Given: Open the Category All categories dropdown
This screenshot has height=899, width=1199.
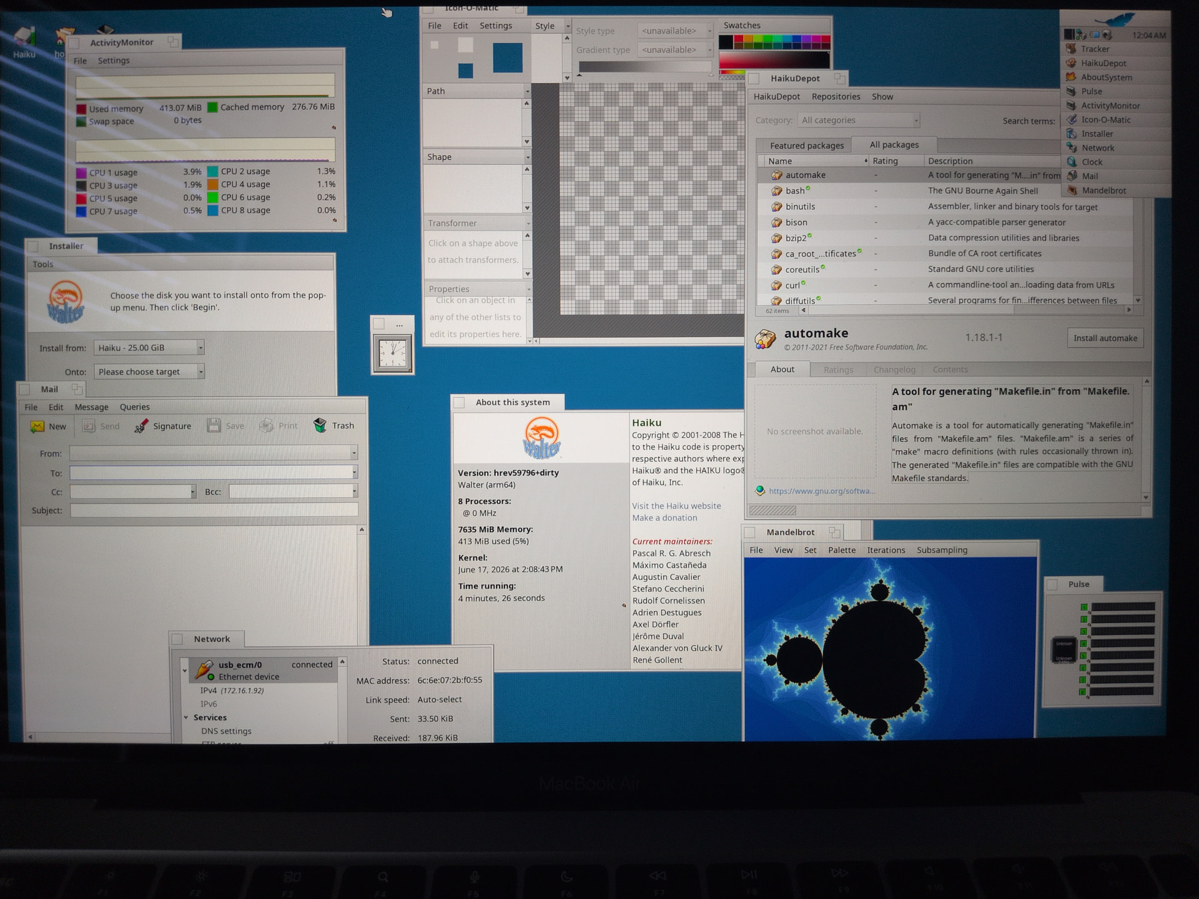Looking at the screenshot, I should click(859, 120).
